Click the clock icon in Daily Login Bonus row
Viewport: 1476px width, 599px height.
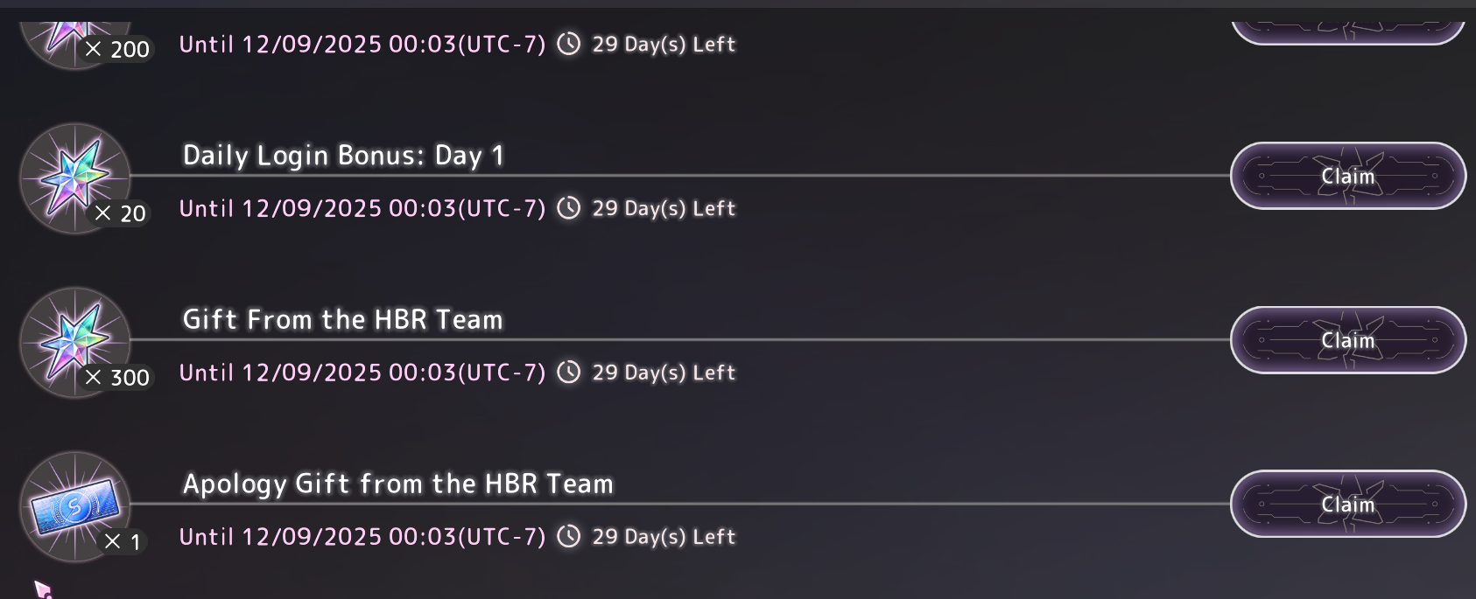click(569, 208)
